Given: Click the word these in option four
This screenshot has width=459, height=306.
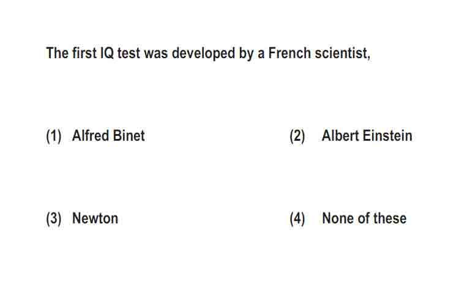Looking at the screenshot, I should (390, 218).
